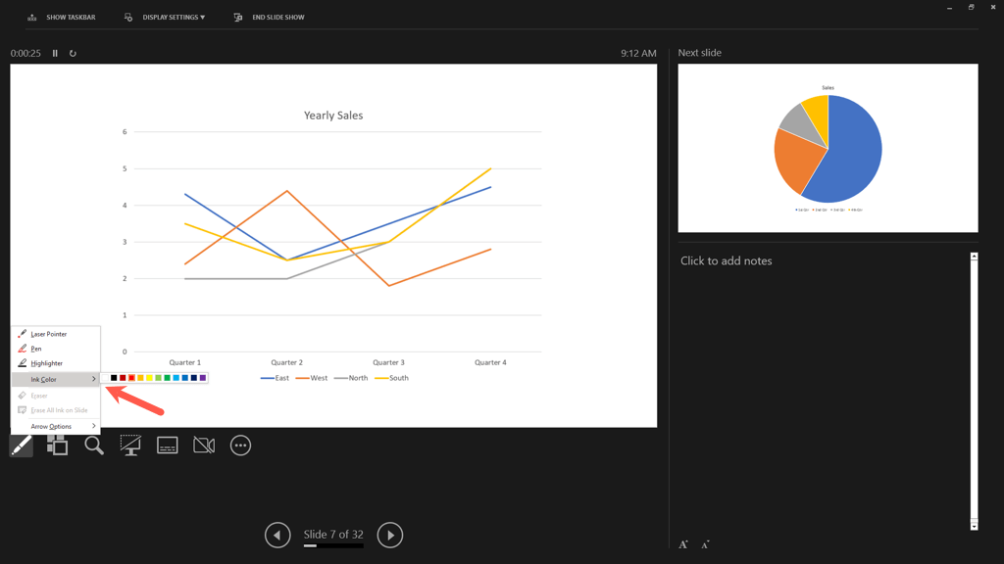Advance to the next slide arrow
This screenshot has height=564, width=1004.
click(390, 536)
